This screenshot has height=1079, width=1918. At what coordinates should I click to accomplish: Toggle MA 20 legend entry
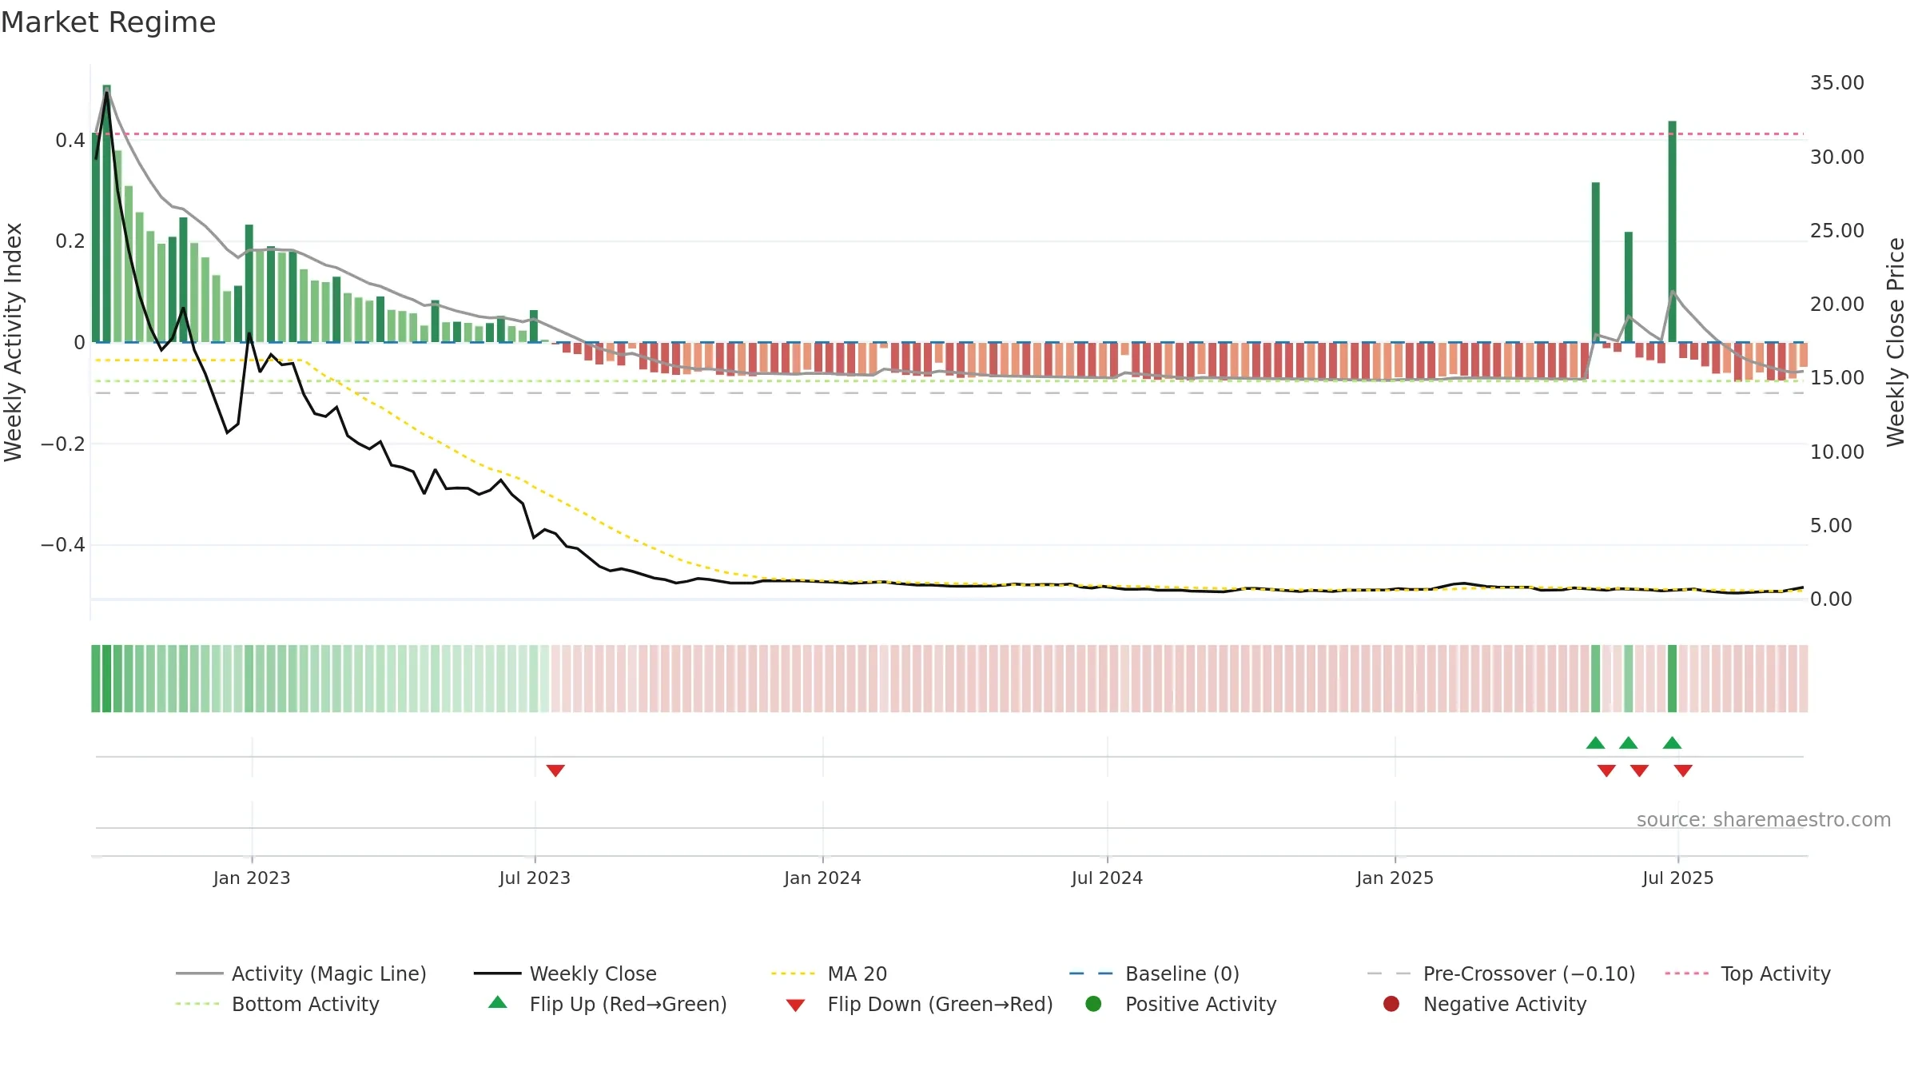point(829,973)
